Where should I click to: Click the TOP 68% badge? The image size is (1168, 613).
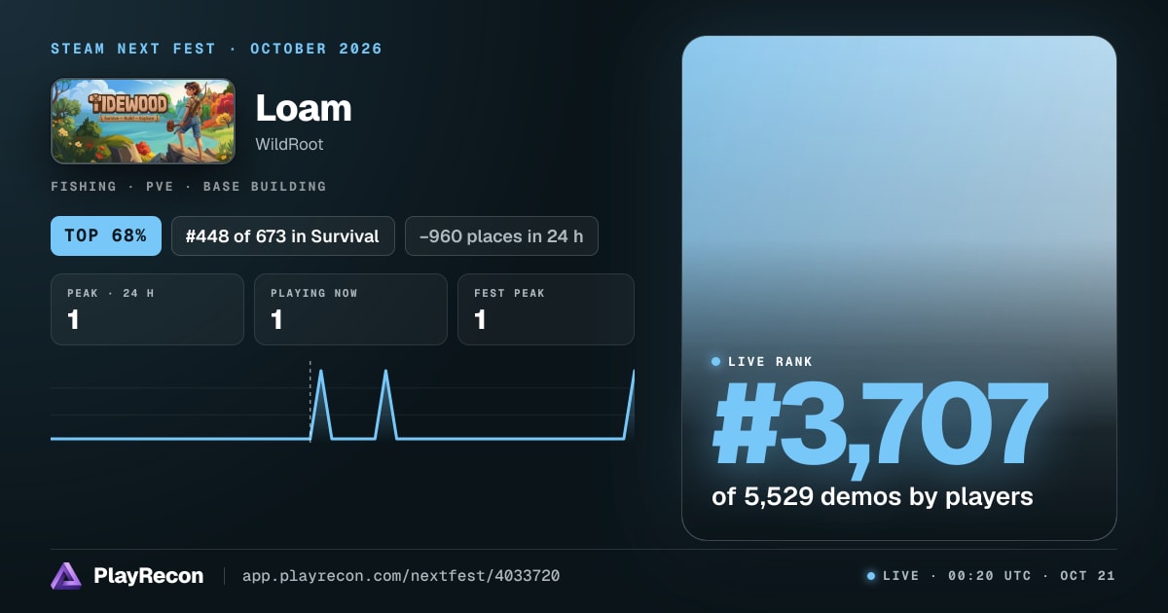[x=106, y=235]
